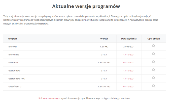This screenshot has height=106, width=172.
Task: Click the Program column header
Action: pyautogui.click(x=13, y=39)
